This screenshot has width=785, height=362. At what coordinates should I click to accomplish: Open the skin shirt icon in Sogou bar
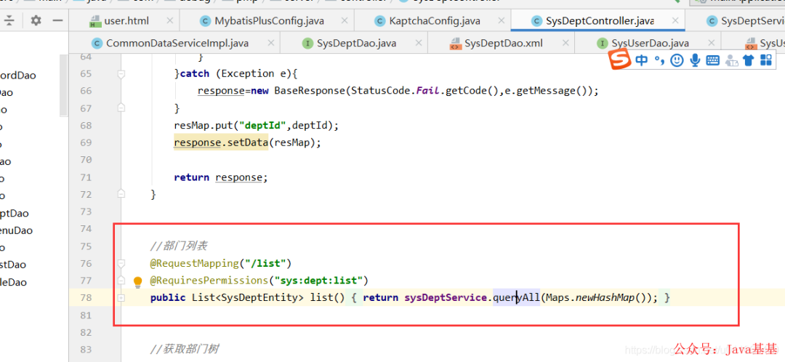click(x=749, y=60)
